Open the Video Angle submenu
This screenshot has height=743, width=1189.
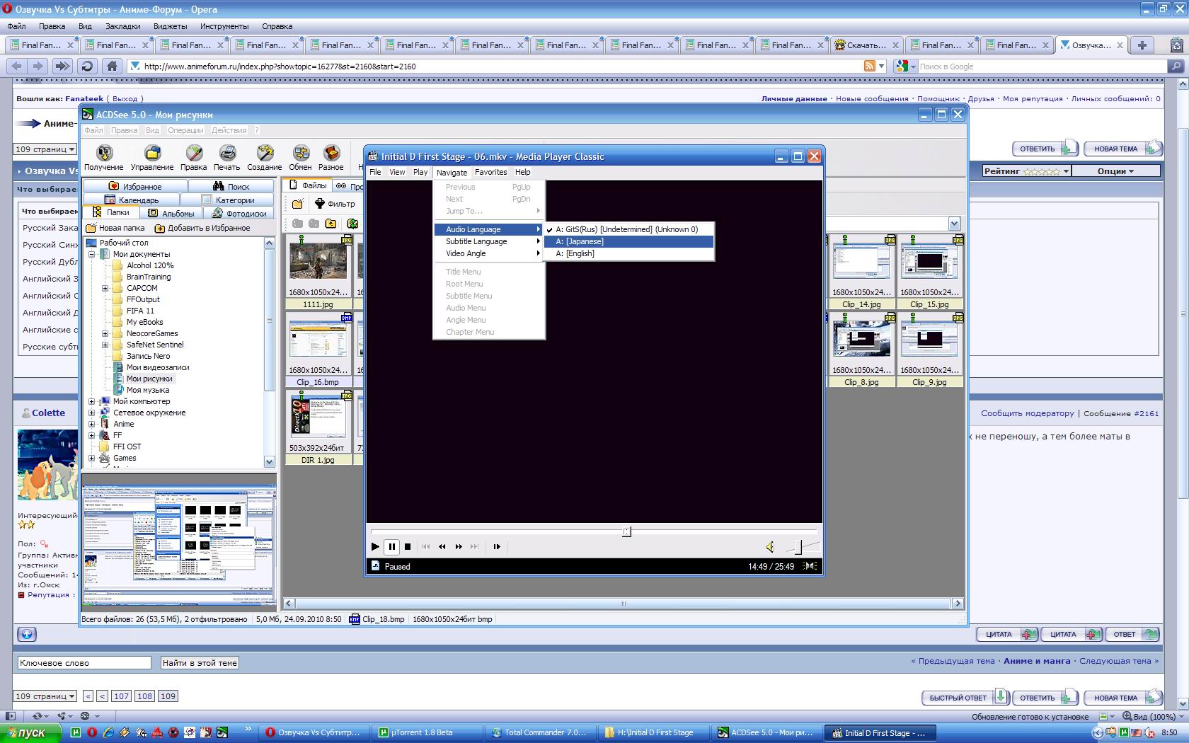489,253
